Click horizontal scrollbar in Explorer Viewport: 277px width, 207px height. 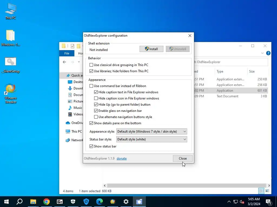[187, 185]
